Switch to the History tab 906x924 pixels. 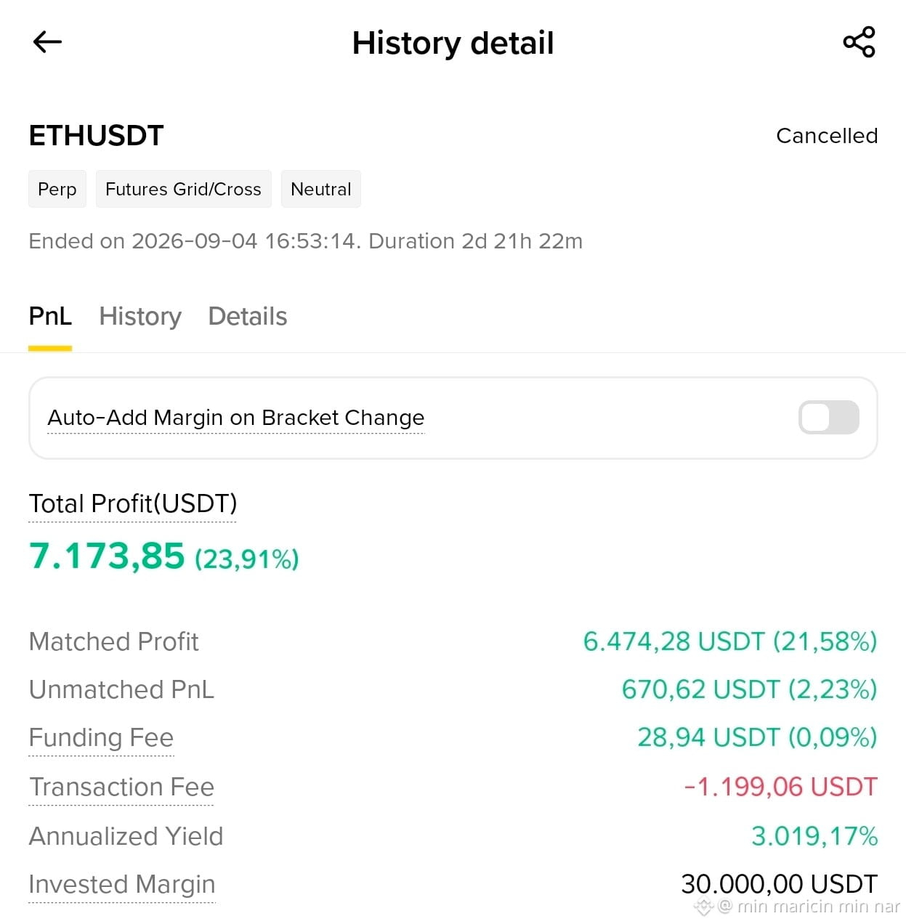(140, 317)
